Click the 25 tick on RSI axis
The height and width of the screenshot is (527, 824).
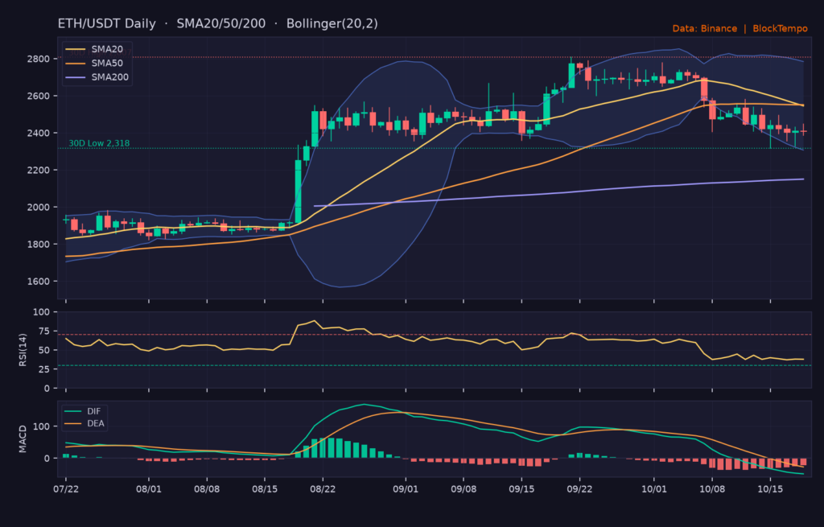click(x=44, y=369)
